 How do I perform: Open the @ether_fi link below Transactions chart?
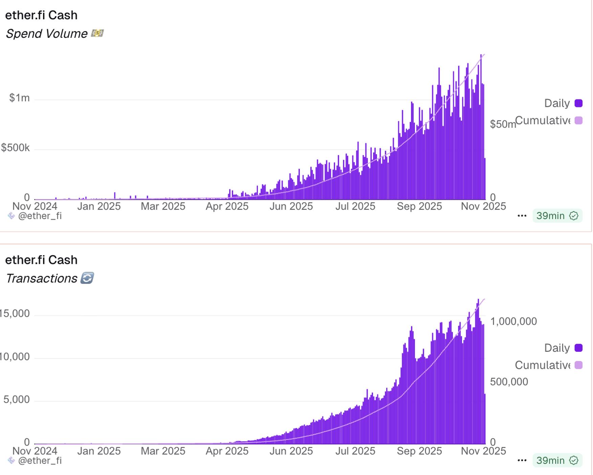40,460
